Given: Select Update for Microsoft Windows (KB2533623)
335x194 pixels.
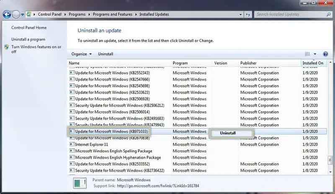Looking at the screenshot, I should click(198, 92).
